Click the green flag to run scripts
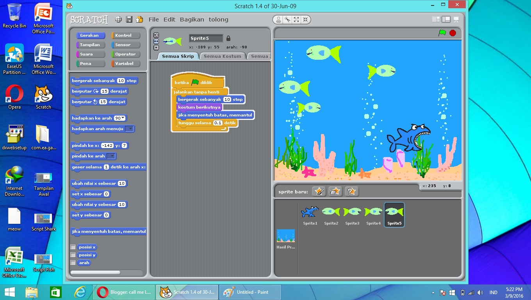Screen dimensions: 531x300 click(442, 34)
